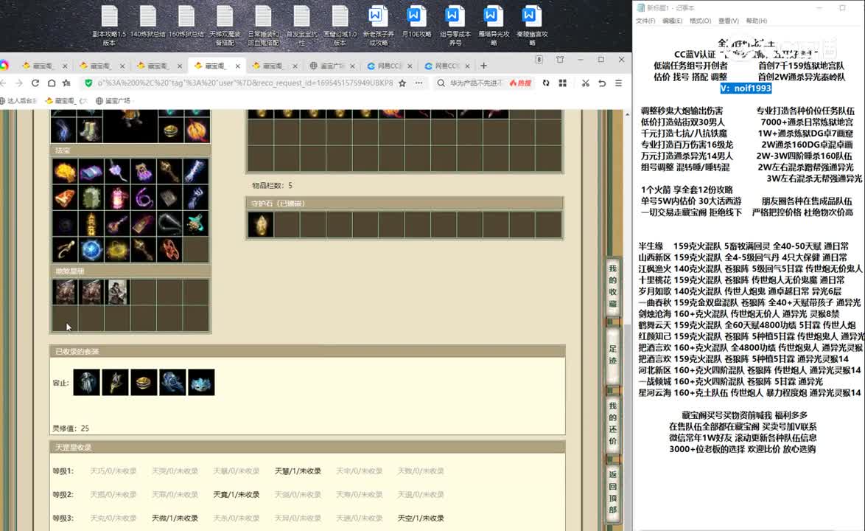Open Notepad 文件(F) menu
Viewport: 865px width, 531px height.
pyautogui.click(x=645, y=21)
